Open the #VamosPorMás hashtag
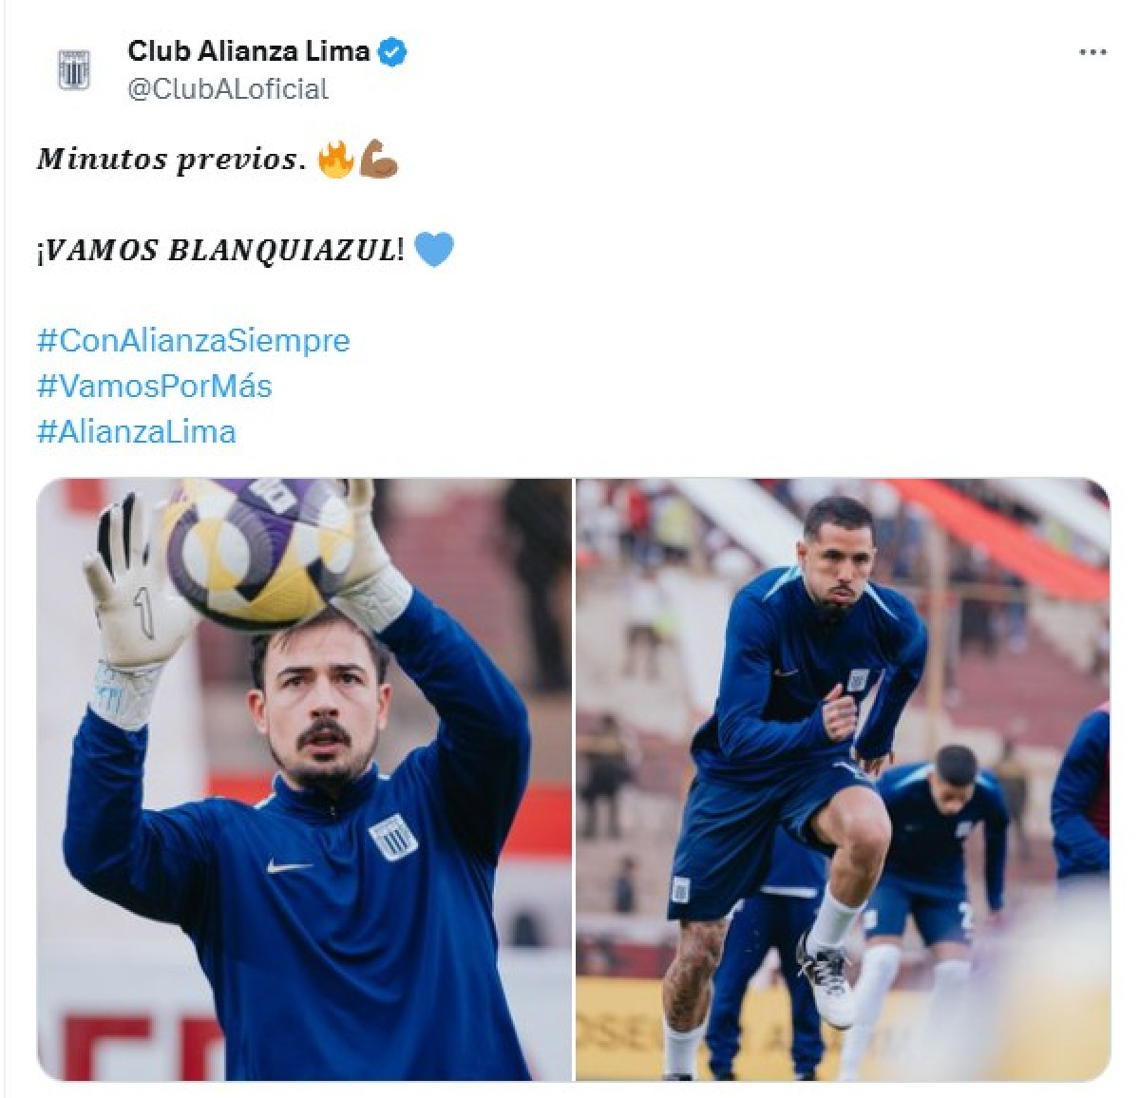 tap(154, 386)
